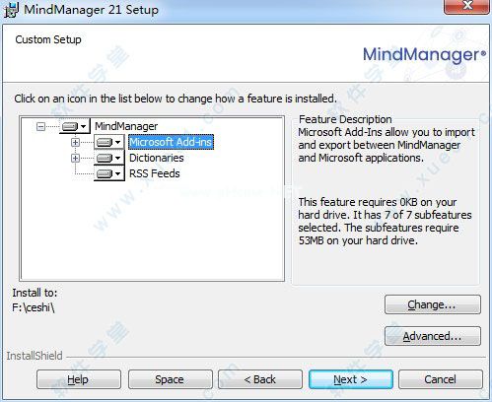Open the Dictionaries feature drive icon
The image size is (492, 402).
click(109, 158)
